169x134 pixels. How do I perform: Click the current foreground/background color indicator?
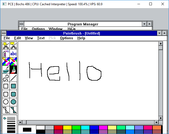point(27,130)
